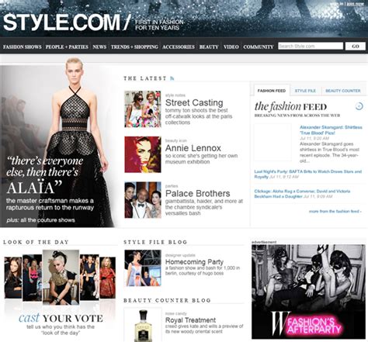The width and height of the screenshot is (368, 342).
Task: Open the Last Night's Party BAFTA link
Action: [x=307, y=174]
